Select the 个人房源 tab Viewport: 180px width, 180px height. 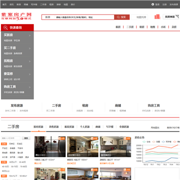(84, 127)
